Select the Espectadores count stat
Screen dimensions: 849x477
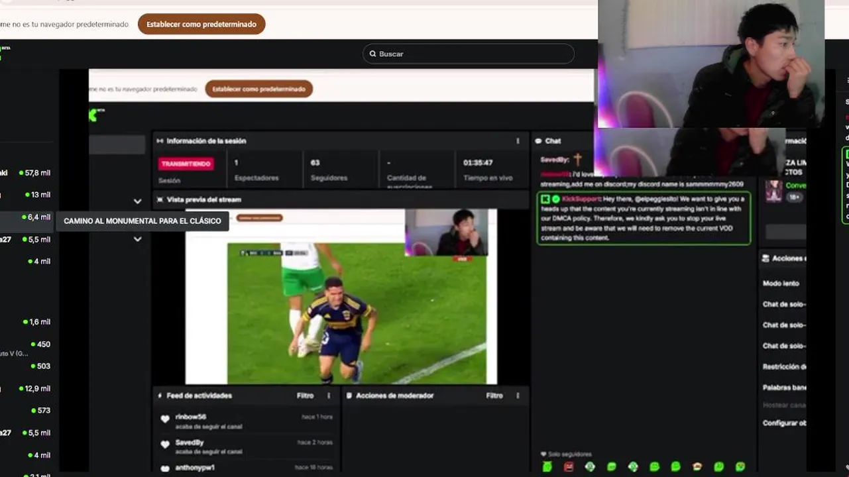256,170
